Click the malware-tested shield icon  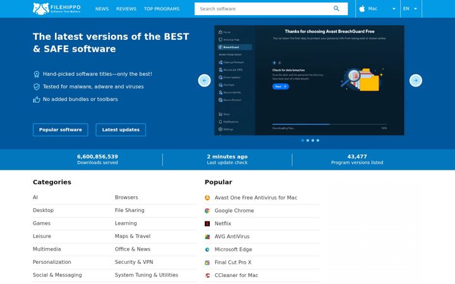37,86
